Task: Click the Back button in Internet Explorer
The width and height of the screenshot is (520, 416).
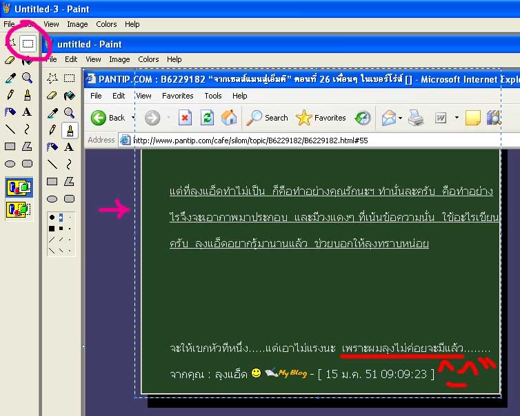Action: pyautogui.click(x=108, y=118)
